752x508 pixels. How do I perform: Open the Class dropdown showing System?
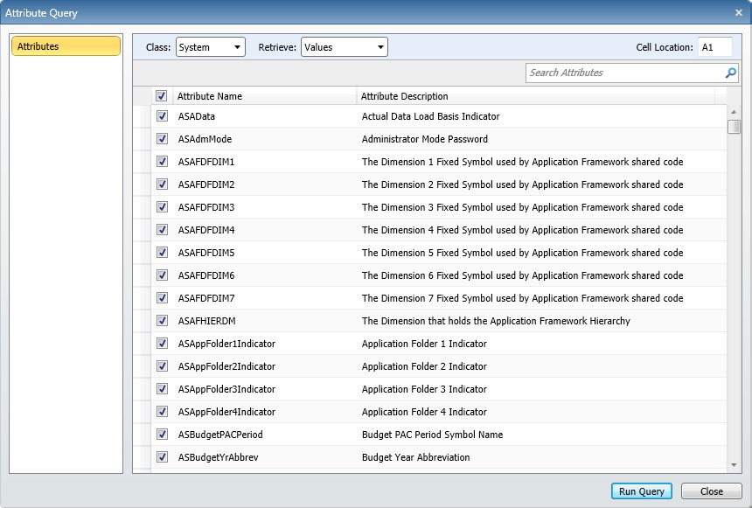210,47
